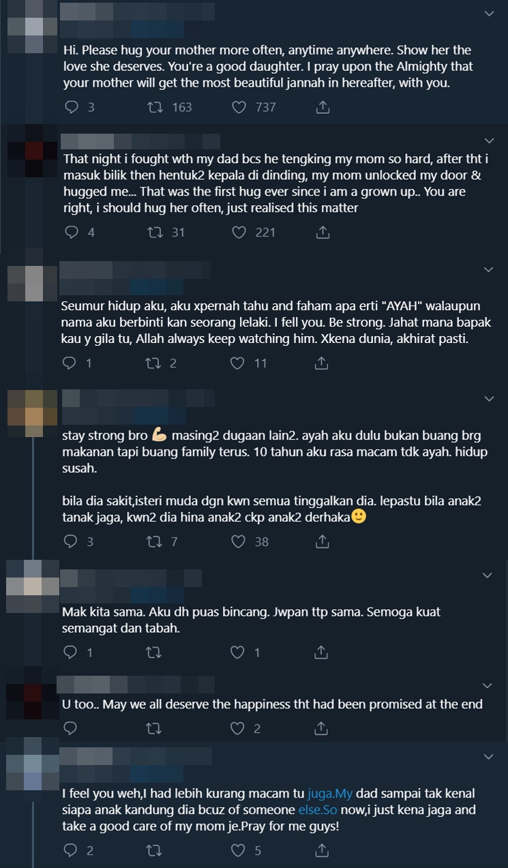Retweet the 'Mak kita sama' tweet

click(154, 653)
